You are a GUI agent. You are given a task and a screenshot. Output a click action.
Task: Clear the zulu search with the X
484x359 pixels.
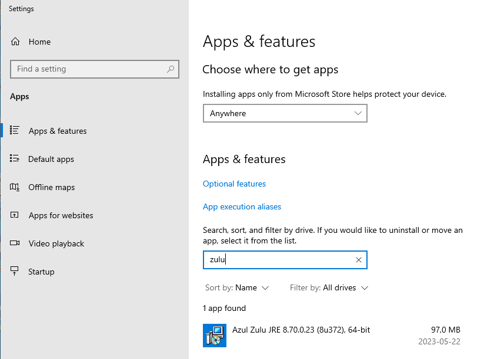point(358,259)
